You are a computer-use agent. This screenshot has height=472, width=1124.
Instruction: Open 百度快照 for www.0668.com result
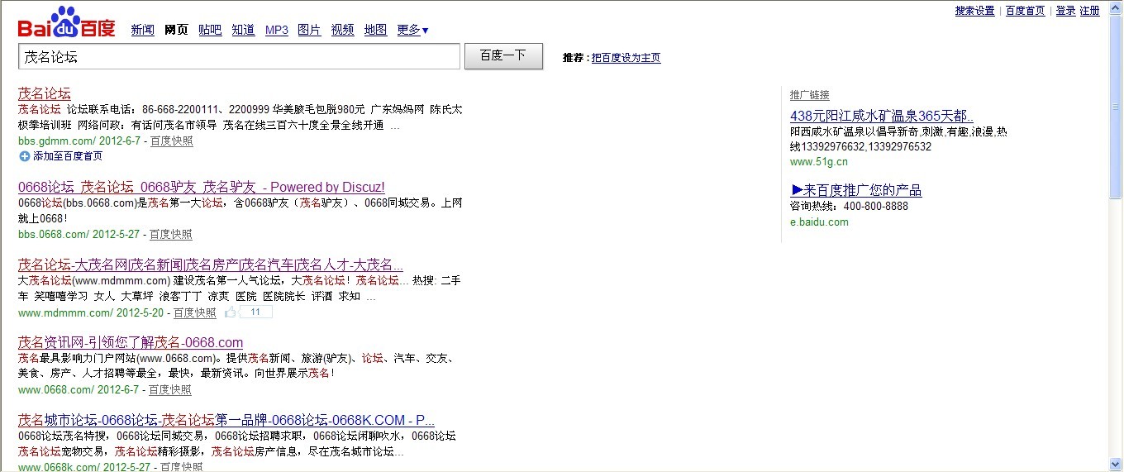point(170,390)
